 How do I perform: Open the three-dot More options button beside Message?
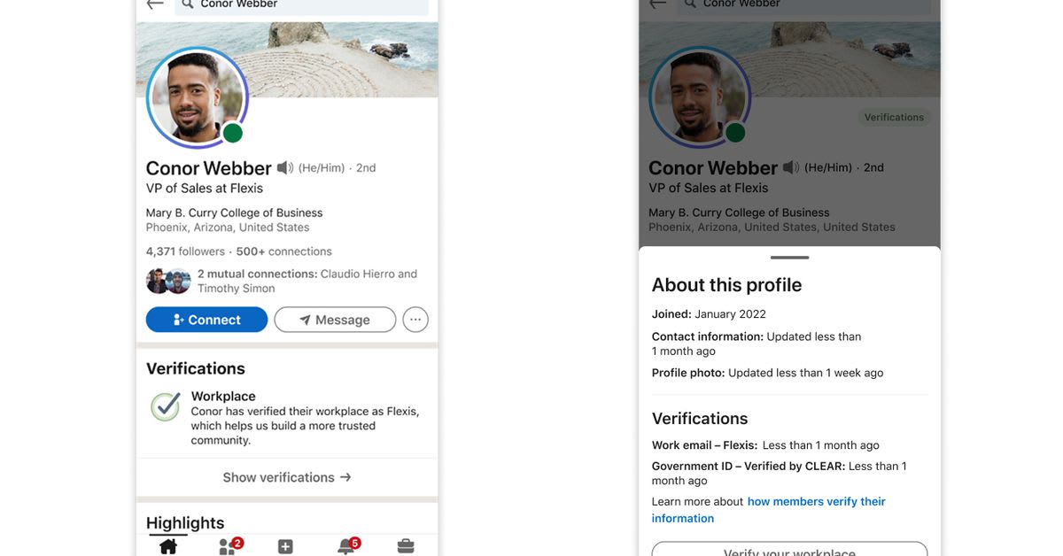click(x=415, y=320)
